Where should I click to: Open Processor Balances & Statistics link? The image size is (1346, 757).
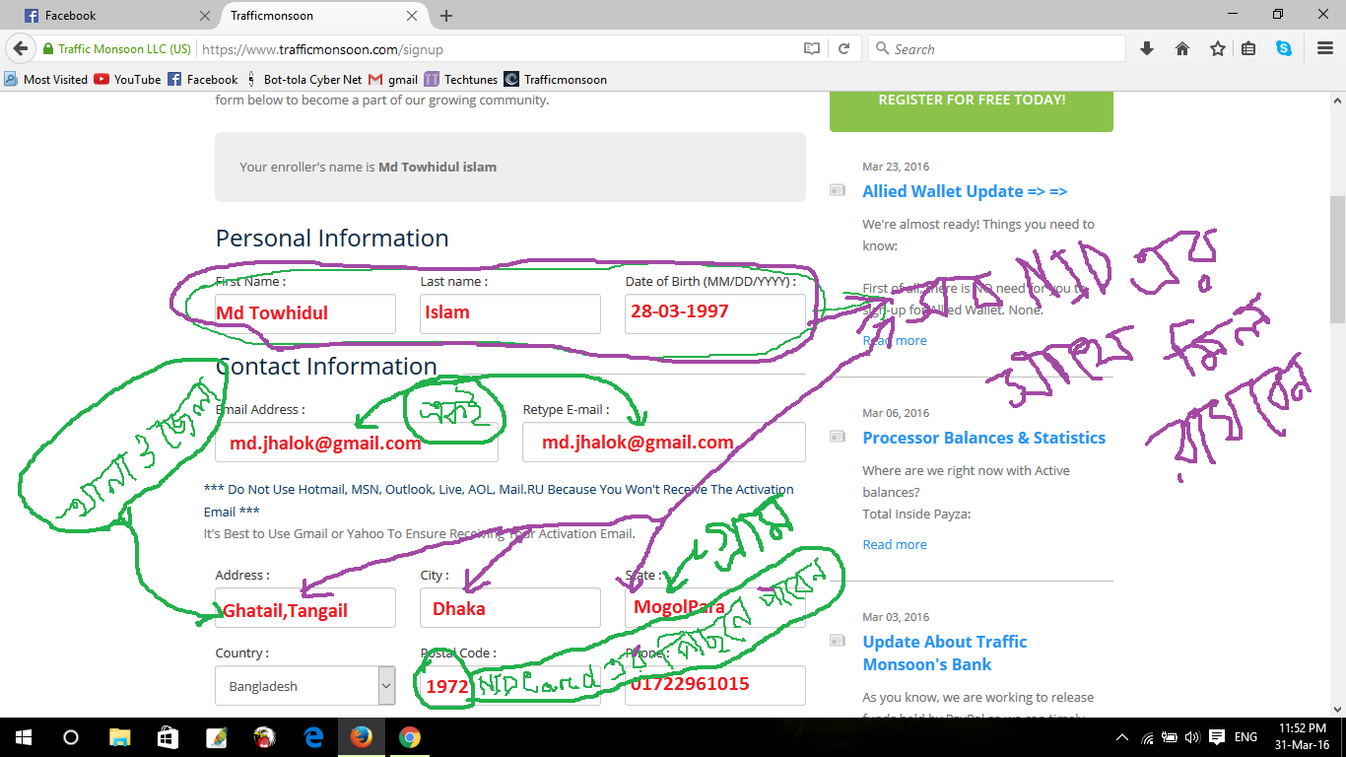[984, 438]
